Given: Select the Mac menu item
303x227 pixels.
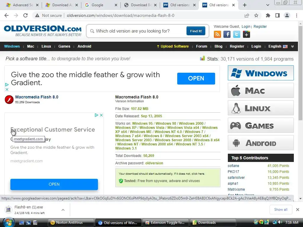Looking at the screenshot, I should (x=30, y=46).
